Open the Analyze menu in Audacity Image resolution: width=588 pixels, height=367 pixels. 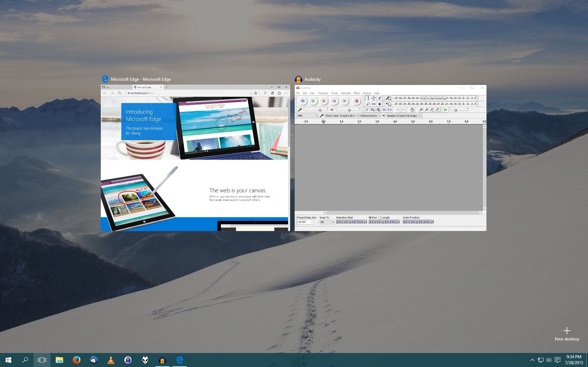[367, 93]
